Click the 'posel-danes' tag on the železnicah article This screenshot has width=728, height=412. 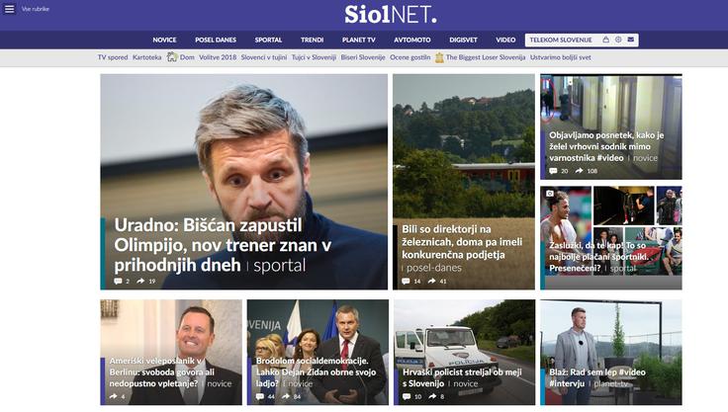(434, 268)
